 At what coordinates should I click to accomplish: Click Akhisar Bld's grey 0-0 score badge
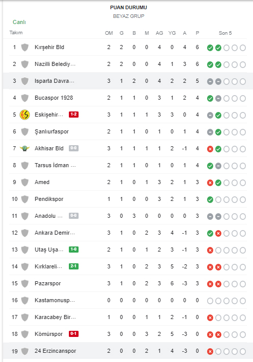point(74,148)
